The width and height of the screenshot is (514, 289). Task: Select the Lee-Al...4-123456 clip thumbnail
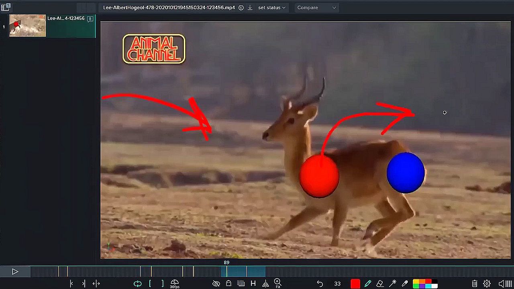pyautogui.click(x=28, y=26)
